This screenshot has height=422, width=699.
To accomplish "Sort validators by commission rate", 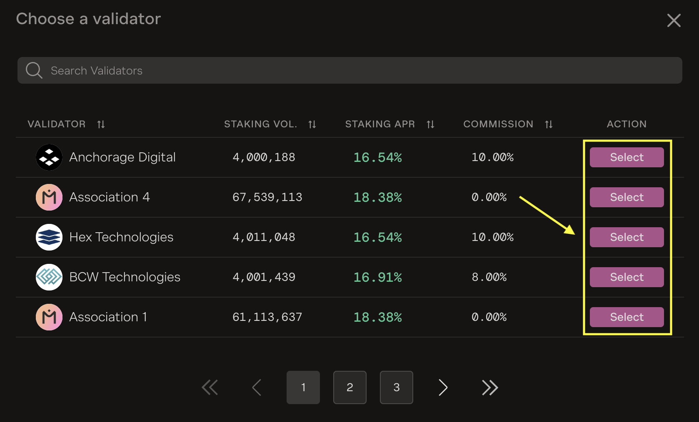I will (549, 124).
